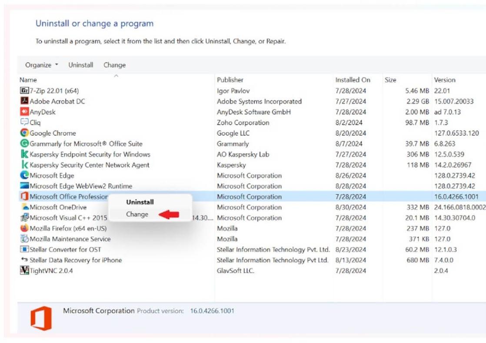Viewport: 486px width, 343px height.
Task: Select the Cliq program name
Action: coord(35,122)
